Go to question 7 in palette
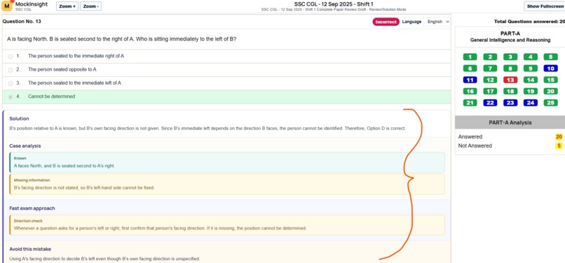This screenshot has width=565, height=263. [x=490, y=69]
